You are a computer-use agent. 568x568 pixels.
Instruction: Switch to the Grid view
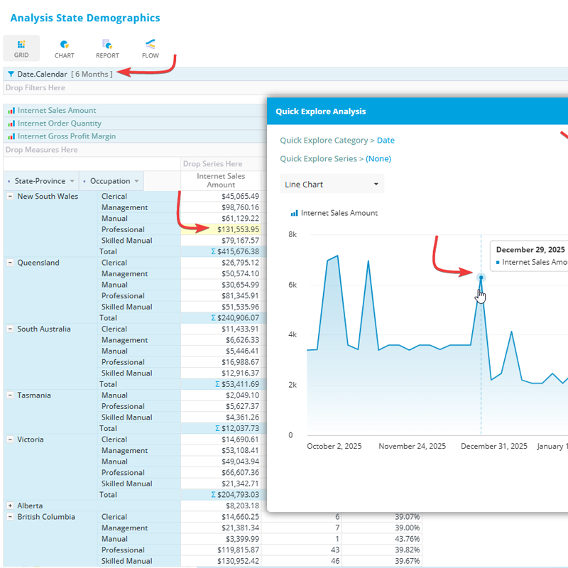pos(21,48)
